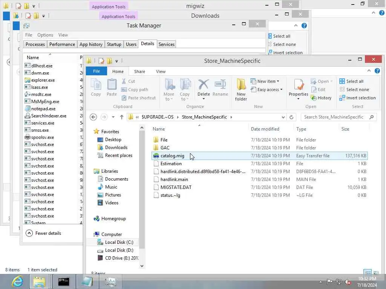The image size is (386, 289).
Task: Select the File folder in the list
Action: coord(260,140)
